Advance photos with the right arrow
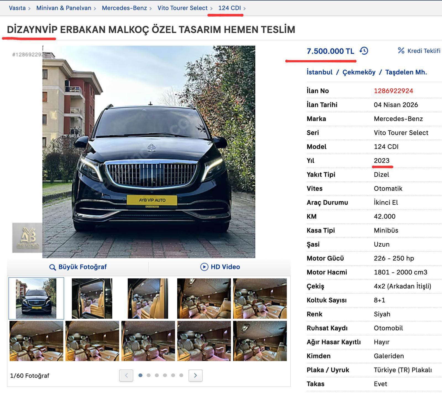 click(196, 375)
